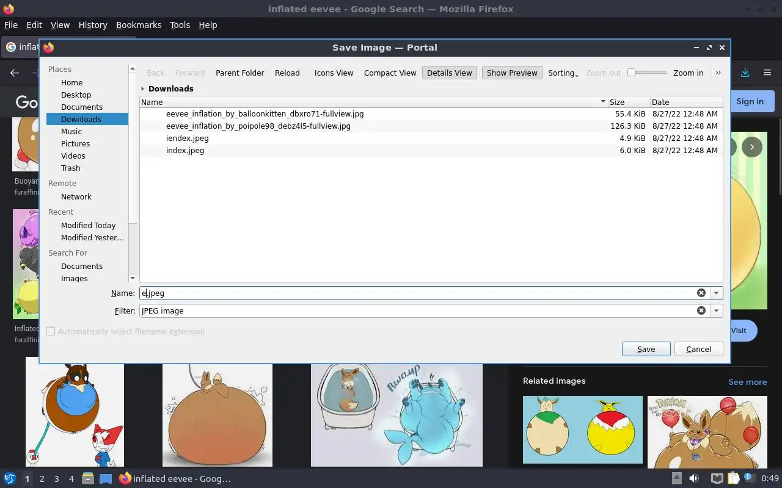Adjust the zoom slider handle
The image size is (782, 488).
pos(632,72)
